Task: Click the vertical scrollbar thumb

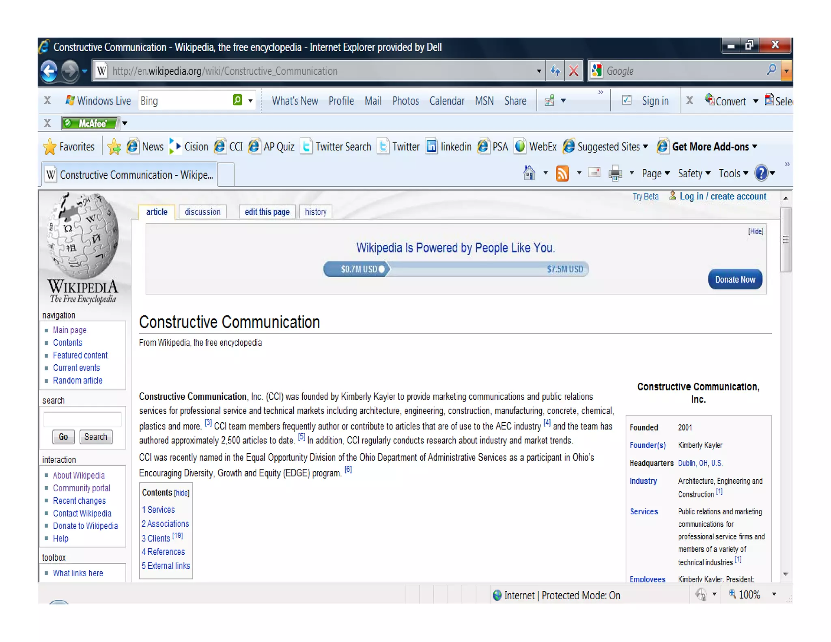Action: (x=786, y=239)
